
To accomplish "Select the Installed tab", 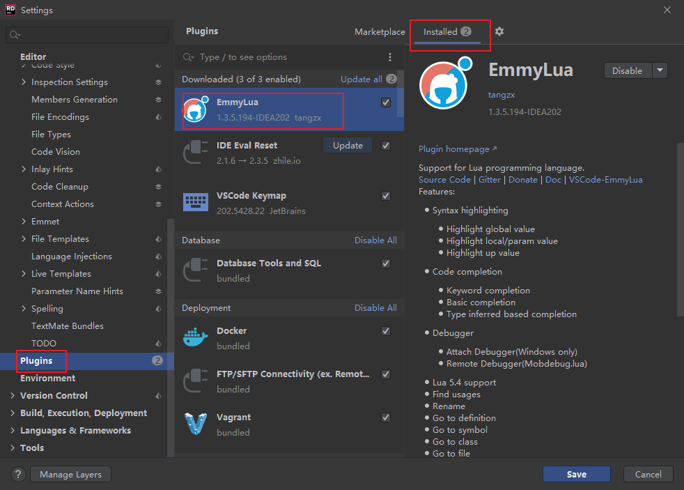I will pos(447,32).
